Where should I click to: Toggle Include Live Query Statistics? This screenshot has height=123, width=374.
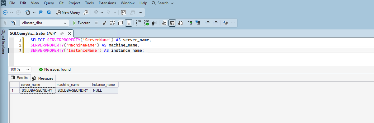(x=146, y=23)
